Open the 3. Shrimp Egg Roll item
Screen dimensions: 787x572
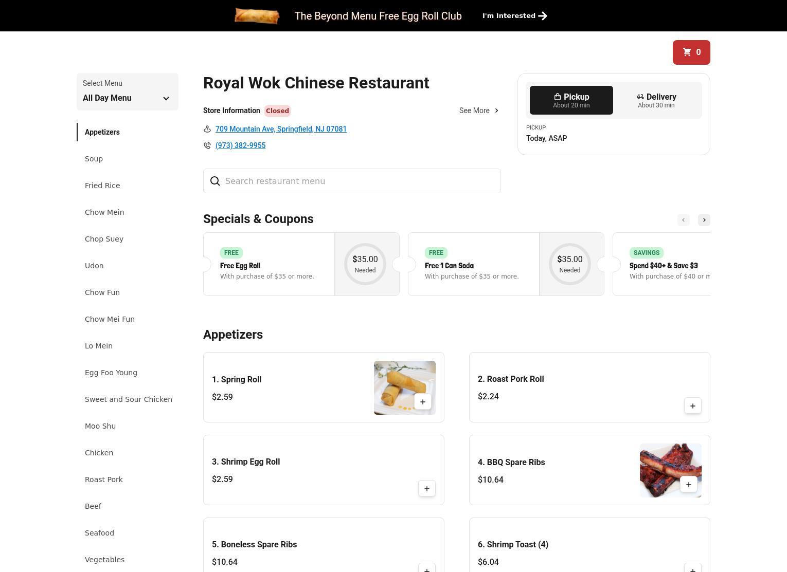pyautogui.click(x=324, y=470)
